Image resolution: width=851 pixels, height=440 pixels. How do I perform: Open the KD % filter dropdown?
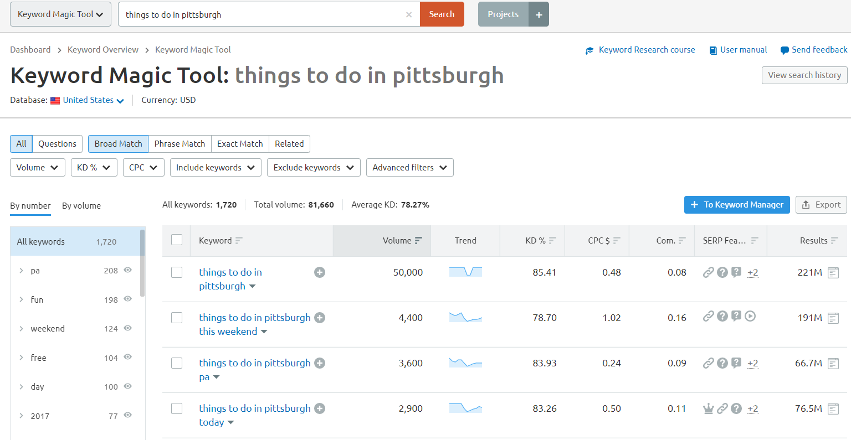[94, 168]
